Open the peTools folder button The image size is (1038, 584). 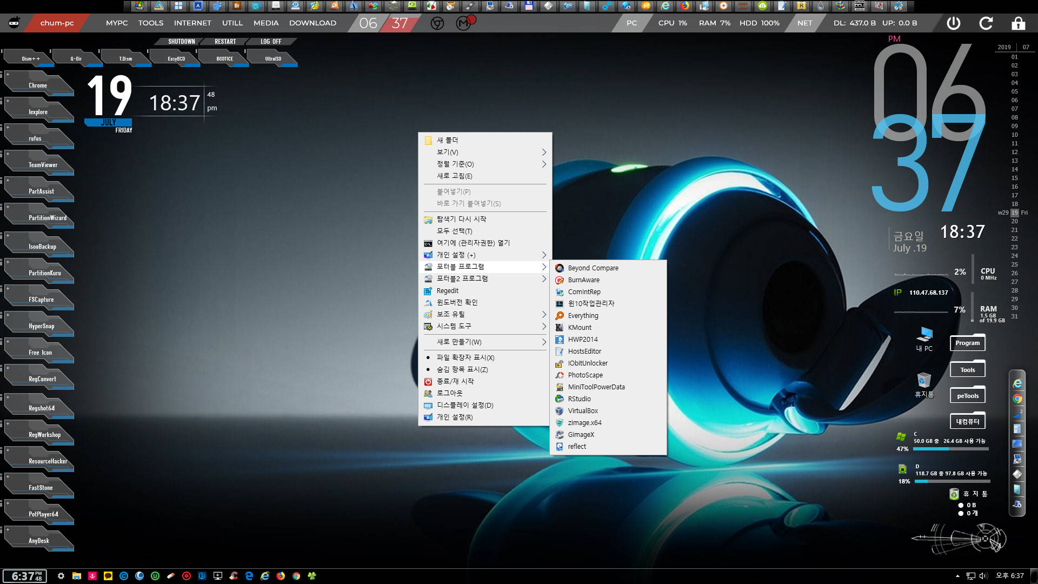tap(967, 395)
